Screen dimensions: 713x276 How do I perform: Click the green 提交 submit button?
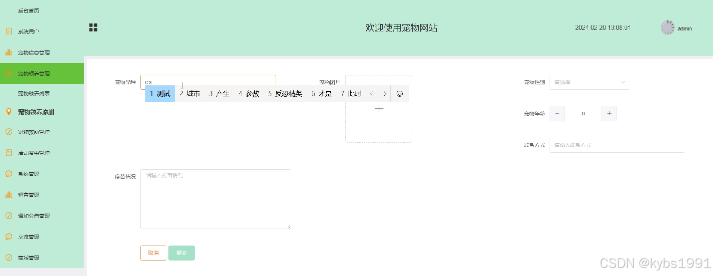(x=182, y=253)
